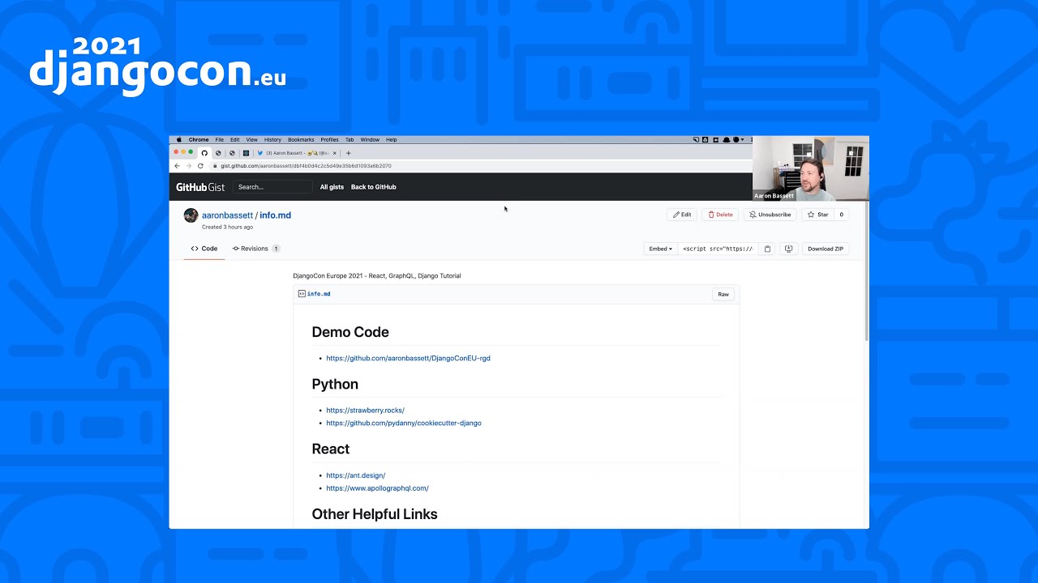The height and width of the screenshot is (583, 1038).
Task: Click the site lock icon in address bar
Action: click(216, 165)
